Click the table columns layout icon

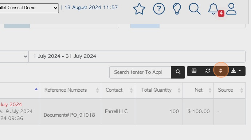click(194, 71)
